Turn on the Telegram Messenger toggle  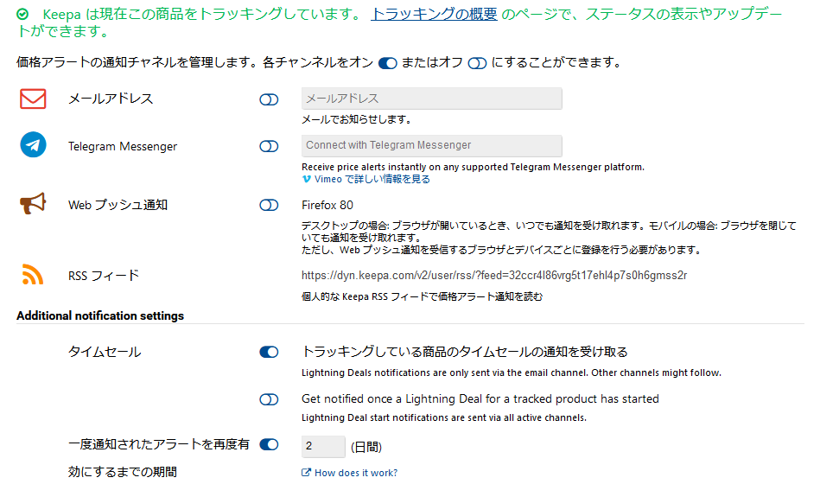pyautogui.click(x=269, y=146)
